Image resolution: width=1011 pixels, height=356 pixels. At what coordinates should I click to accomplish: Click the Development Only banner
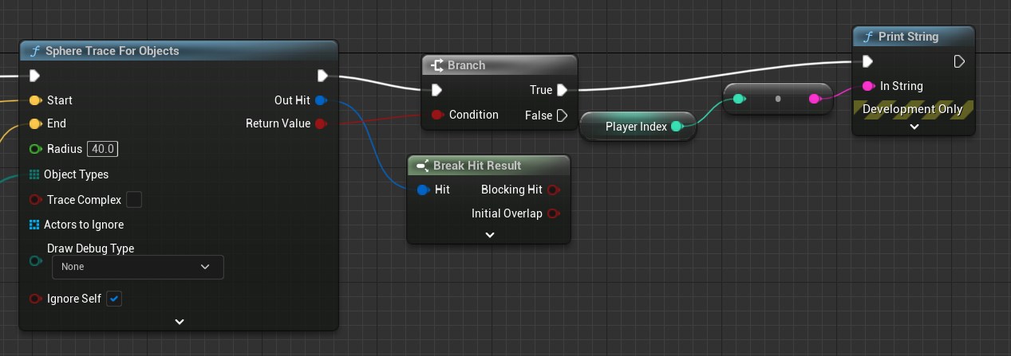[914, 109]
